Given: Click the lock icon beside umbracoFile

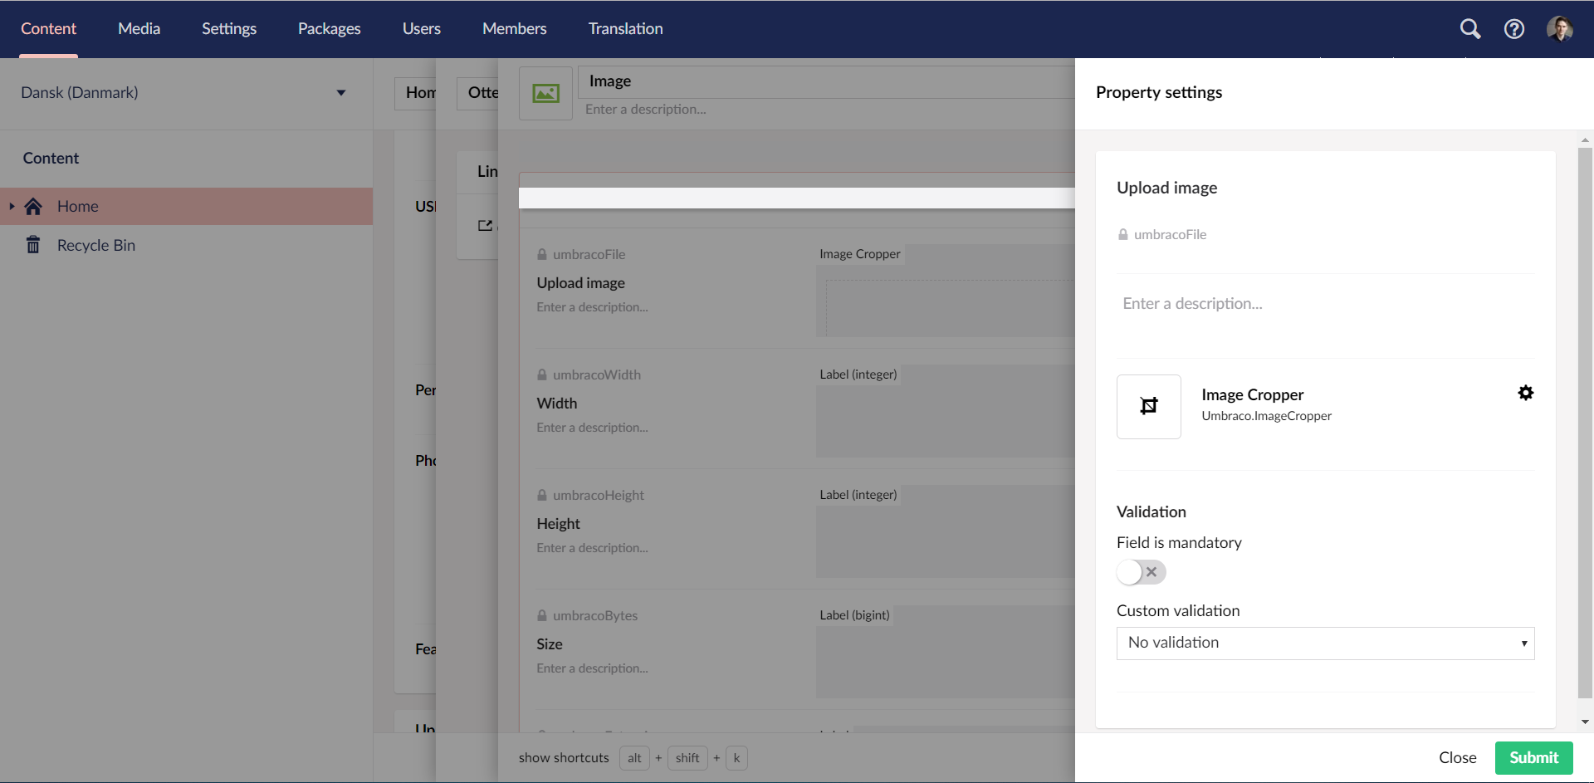Looking at the screenshot, I should (x=1122, y=234).
